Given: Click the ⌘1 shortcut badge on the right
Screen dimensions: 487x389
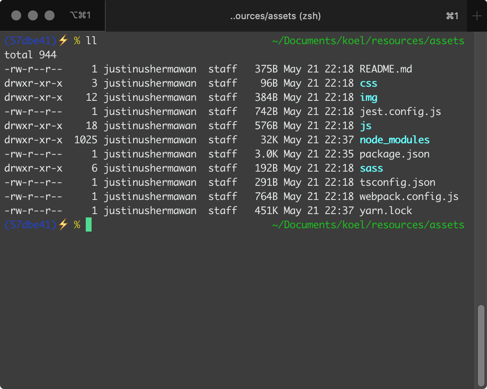Looking at the screenshot, I should click(x=452, y=16).
